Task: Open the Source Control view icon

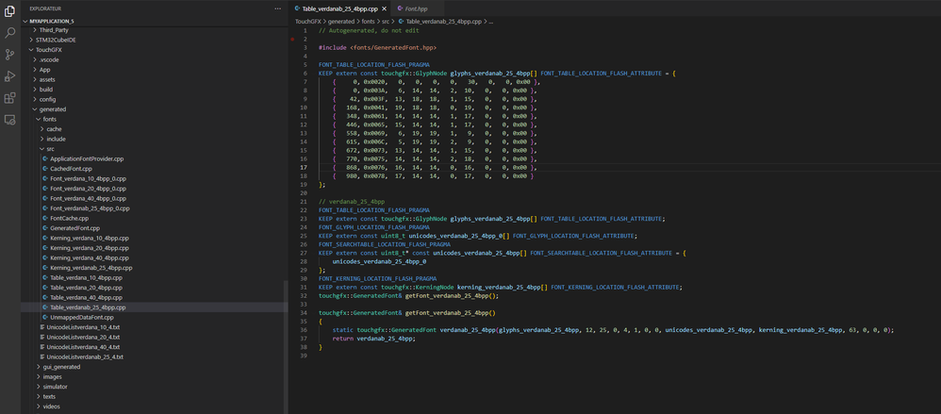Action: (x=9, y=55)
